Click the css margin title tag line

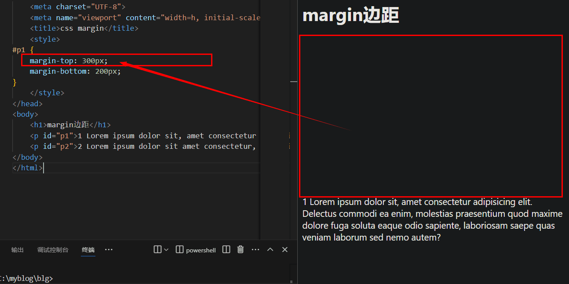(x=84, y=29)
